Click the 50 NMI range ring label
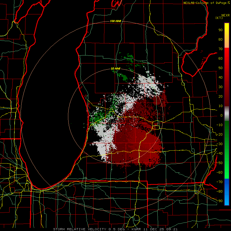This screenshot has height=231, width=231. point(115,69)
